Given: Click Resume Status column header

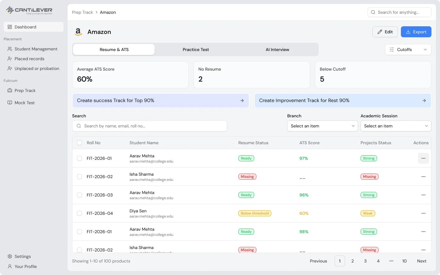Looking at the screenshot, I should point(253,143).
